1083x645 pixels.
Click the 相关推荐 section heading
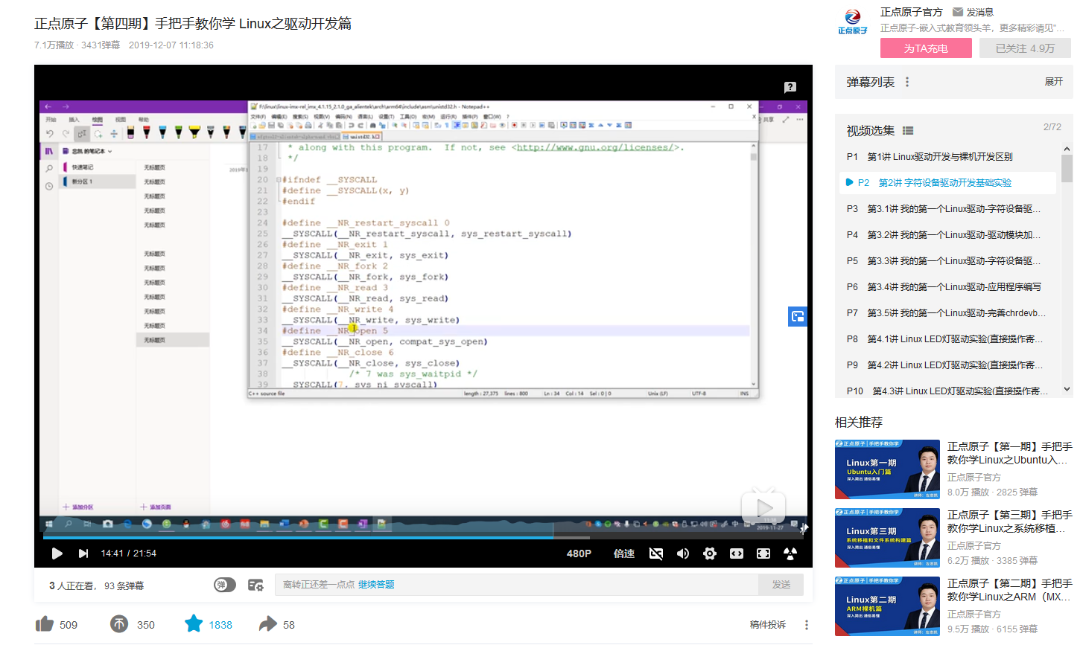click(x=859, y=423)
